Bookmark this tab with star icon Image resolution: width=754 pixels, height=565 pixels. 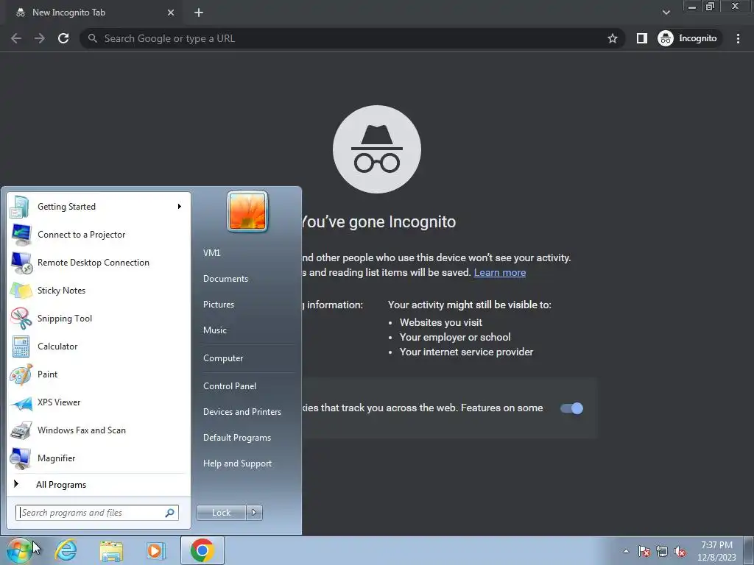[x=612, y=38]
